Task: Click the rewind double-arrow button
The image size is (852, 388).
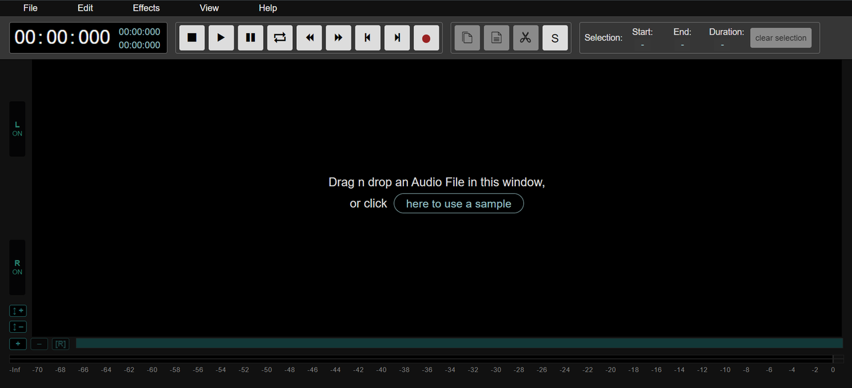Action: [x=309, y=38]
